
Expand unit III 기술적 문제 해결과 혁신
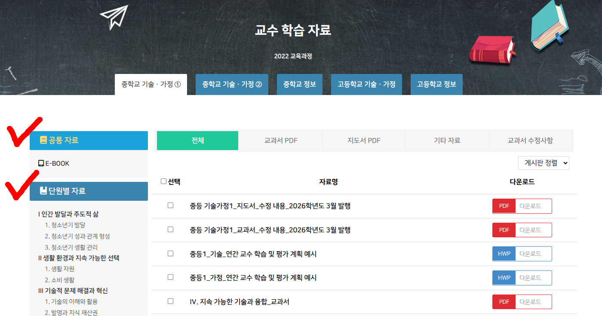(73, 291)
